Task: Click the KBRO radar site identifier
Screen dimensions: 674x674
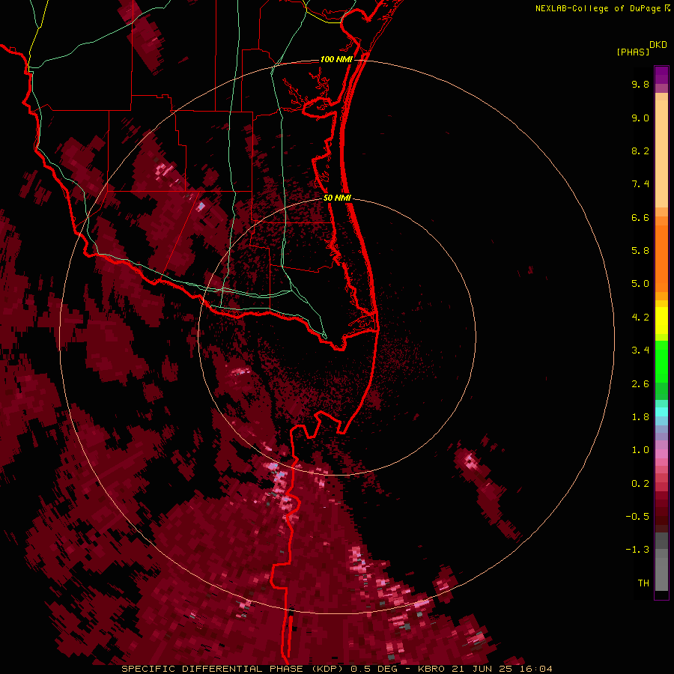Action: 432,669
